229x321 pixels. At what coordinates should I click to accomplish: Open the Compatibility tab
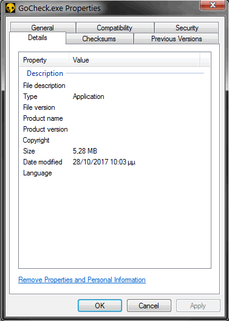[115, 28]
